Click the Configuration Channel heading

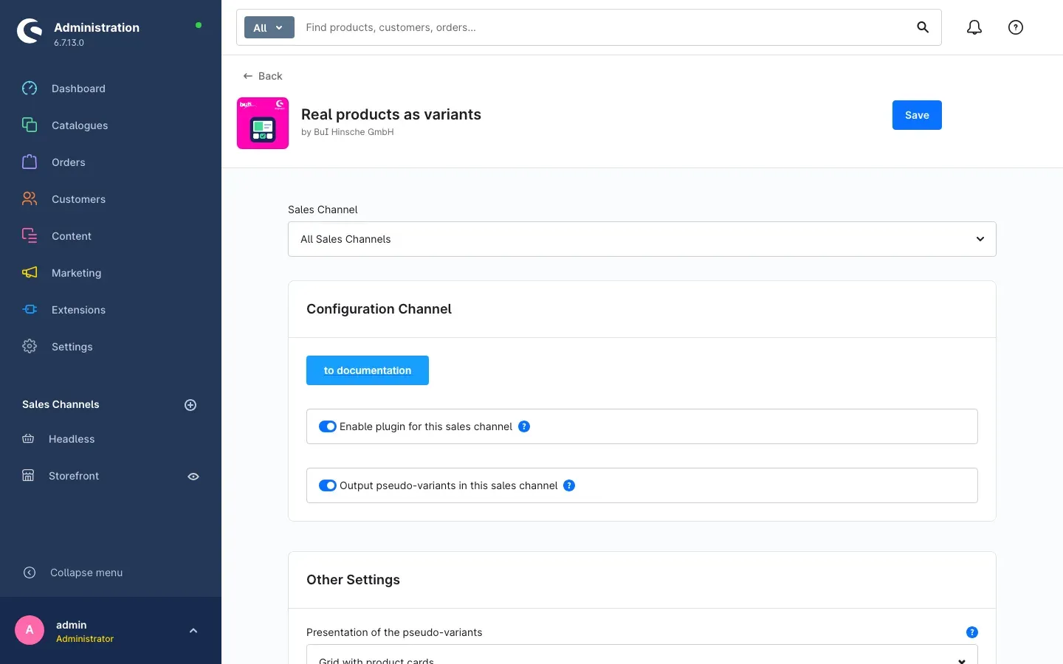[379, 309]
